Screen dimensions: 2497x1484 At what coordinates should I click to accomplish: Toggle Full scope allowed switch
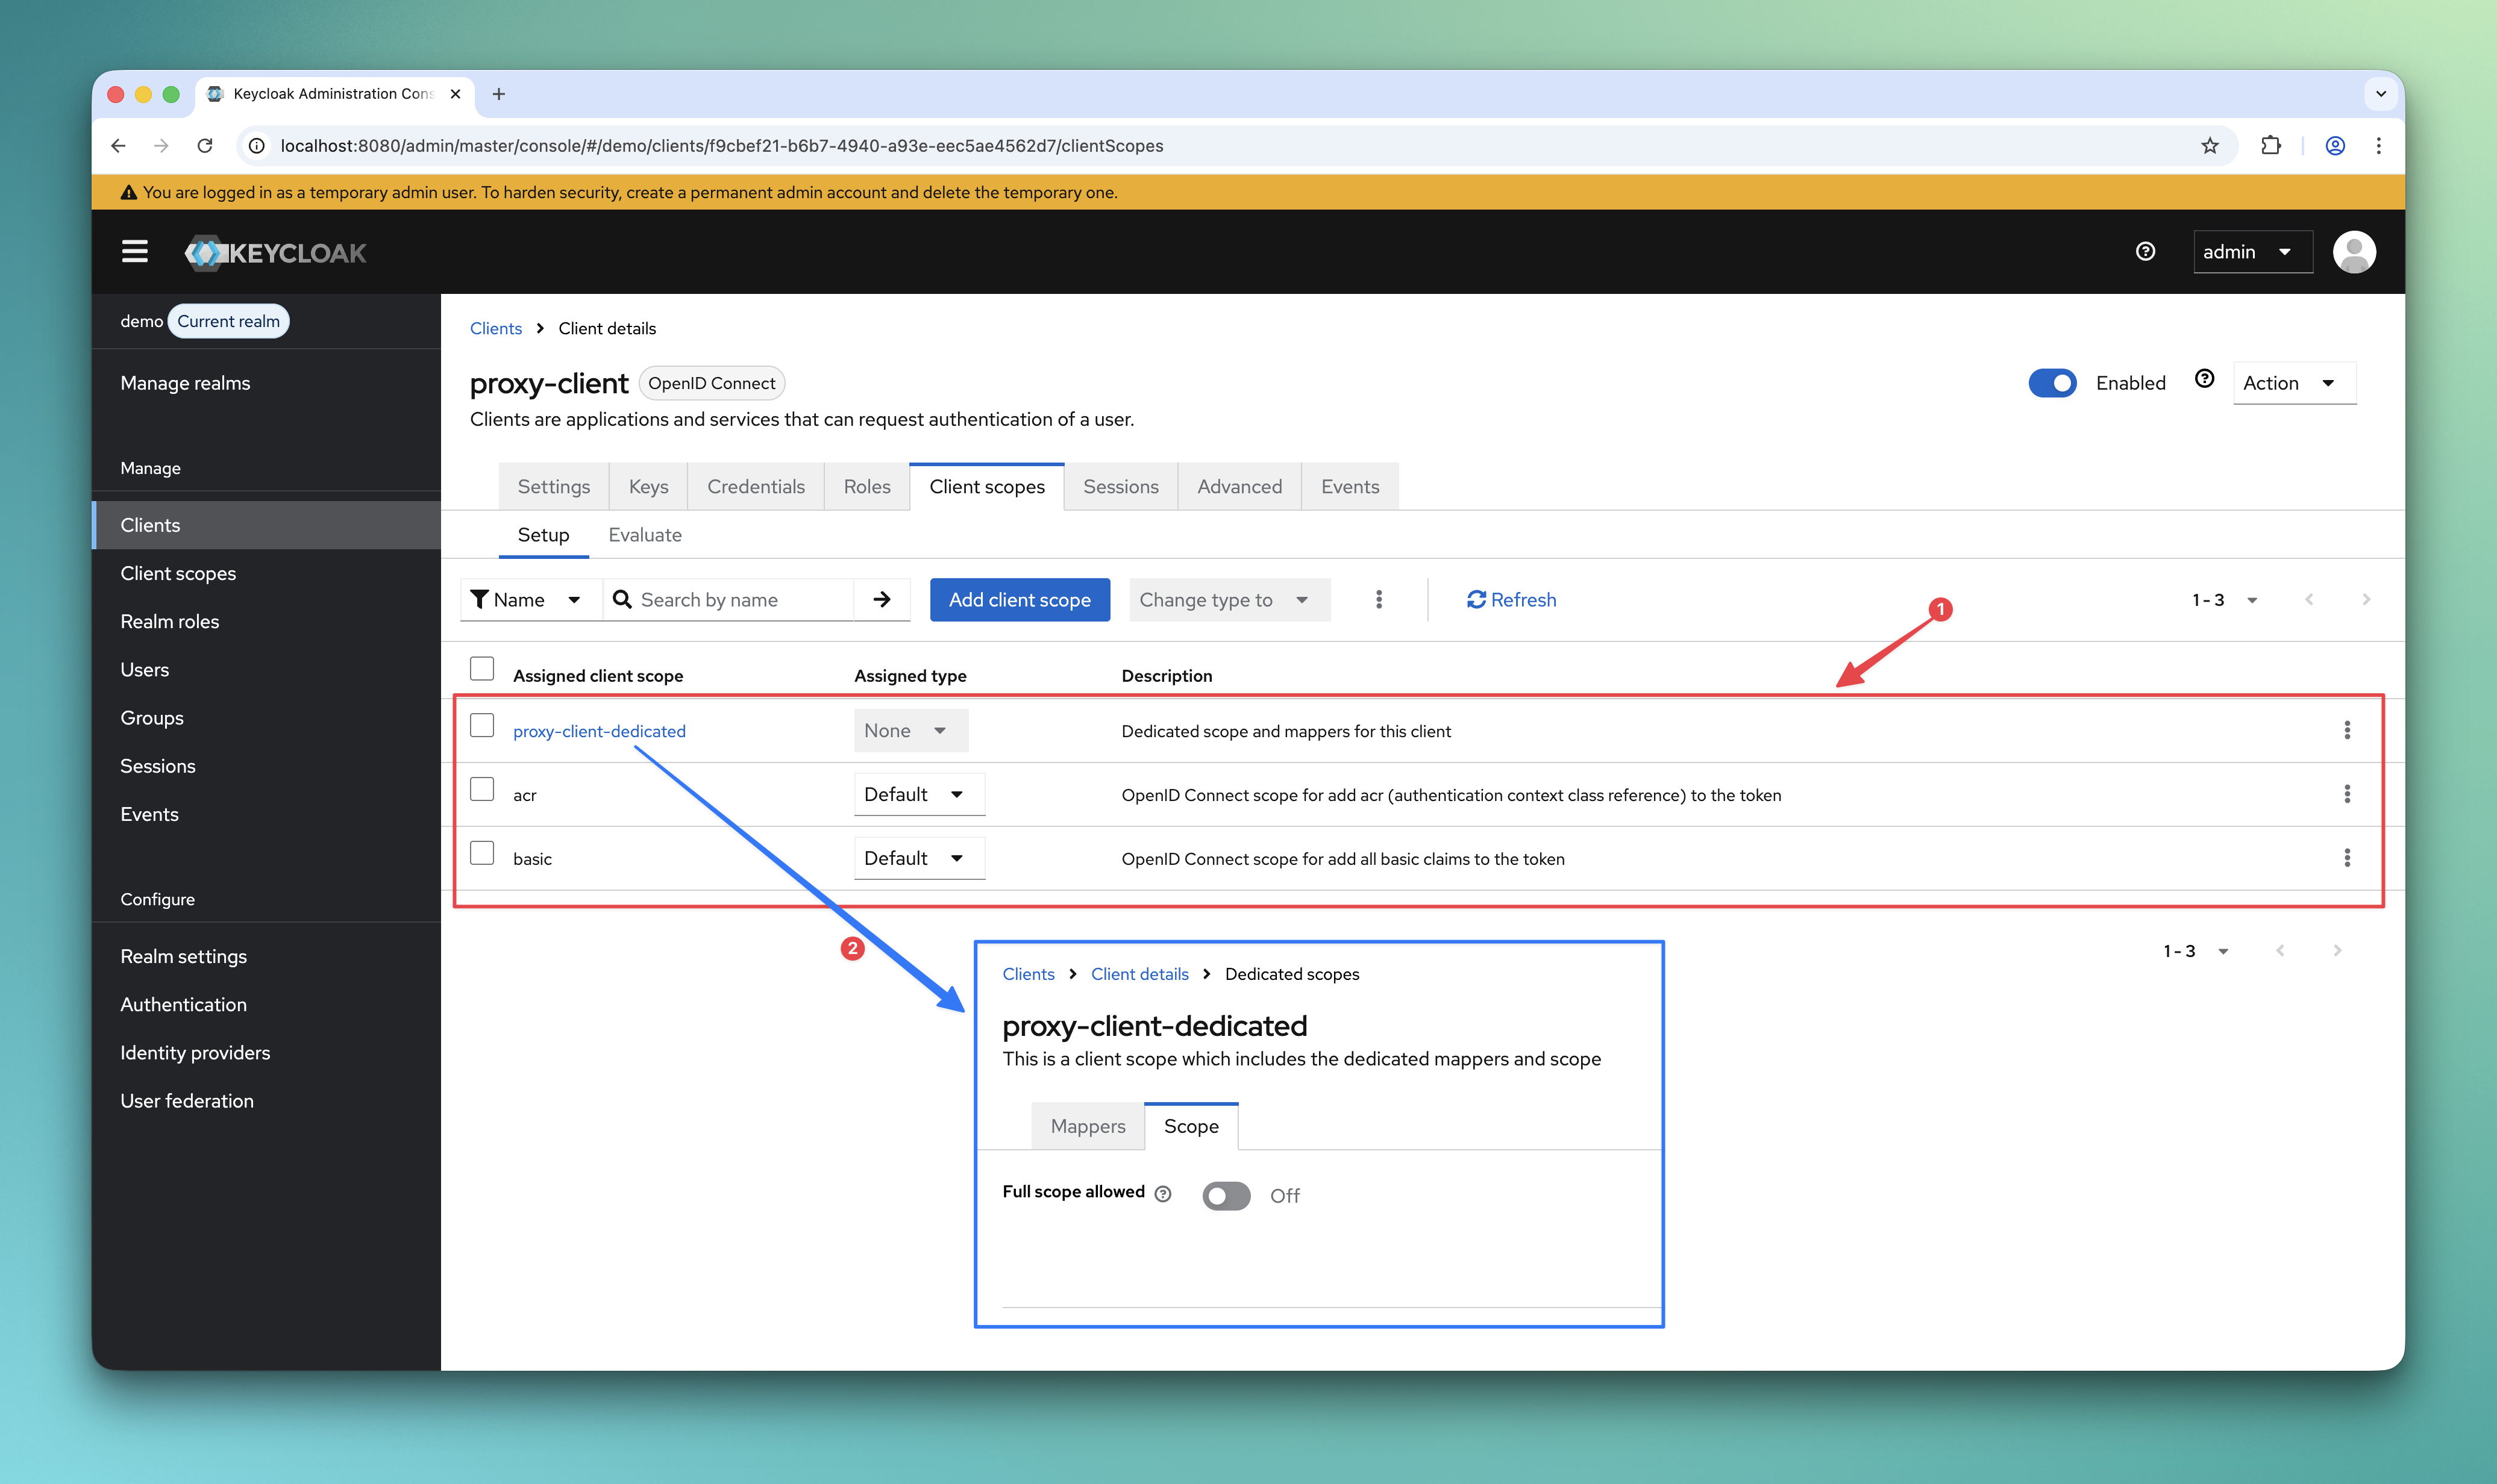[1226, 1195]
